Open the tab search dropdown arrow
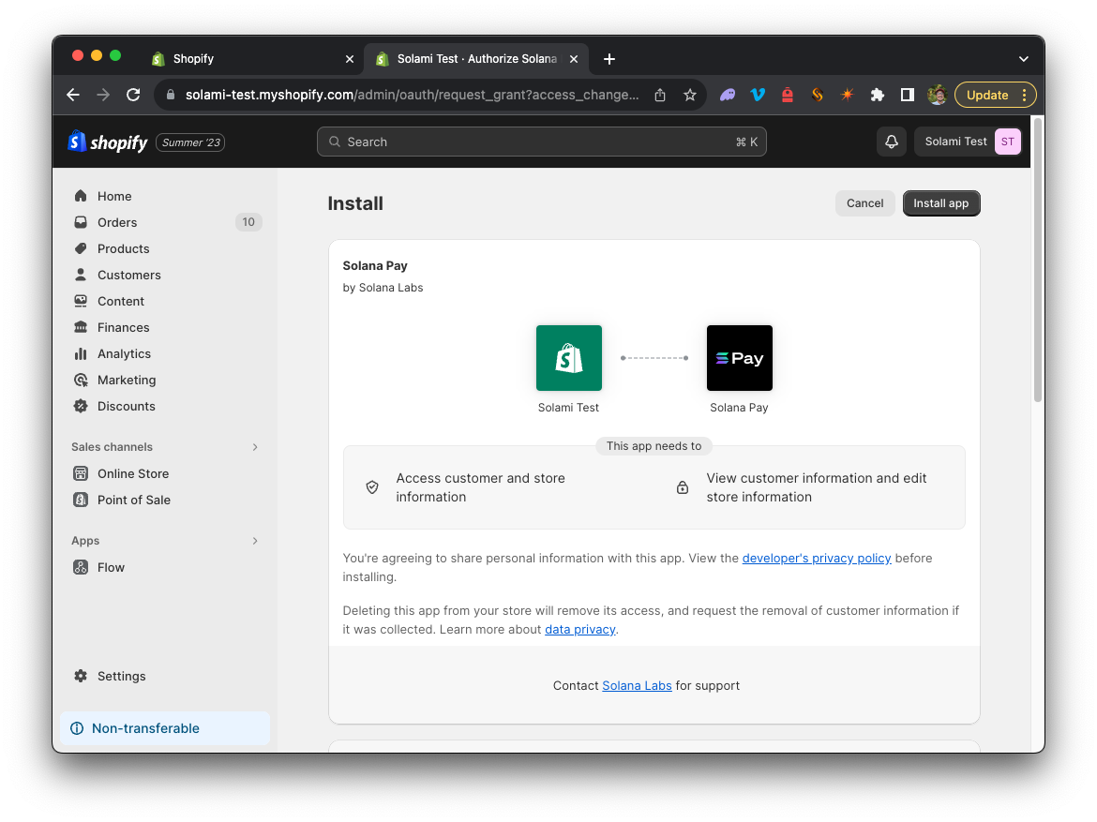This screenshot has width=1097, height=822. pyautogui.click(x=1023, y=59)
